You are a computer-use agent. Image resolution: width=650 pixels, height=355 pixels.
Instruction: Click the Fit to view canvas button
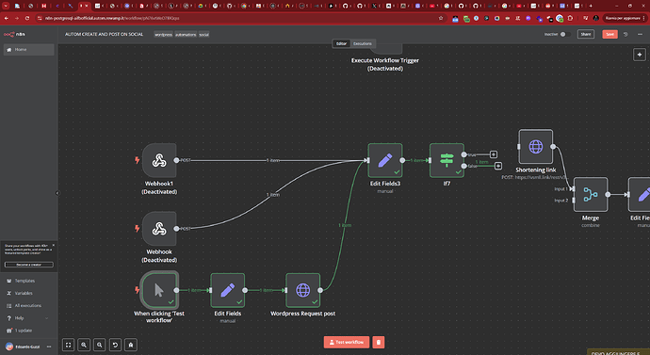coord(69,345)
